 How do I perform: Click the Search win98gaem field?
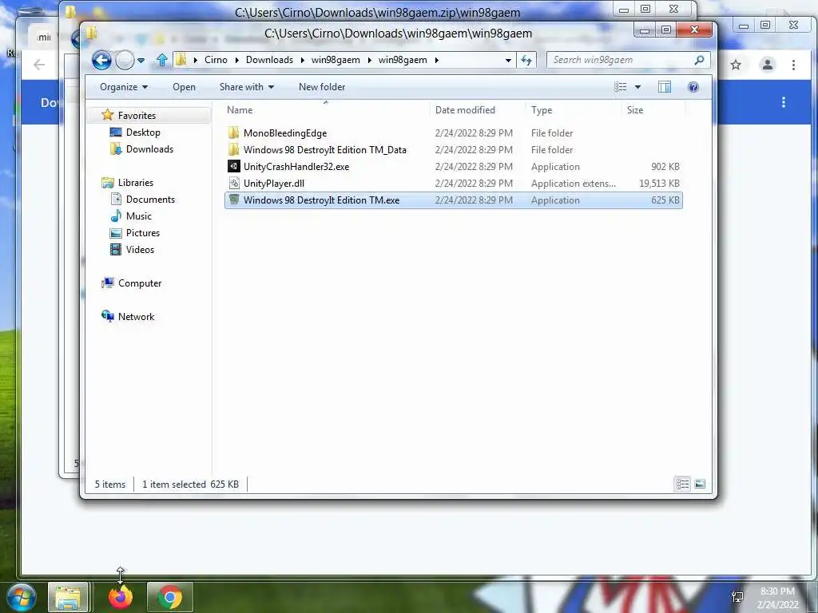(628, 60)
